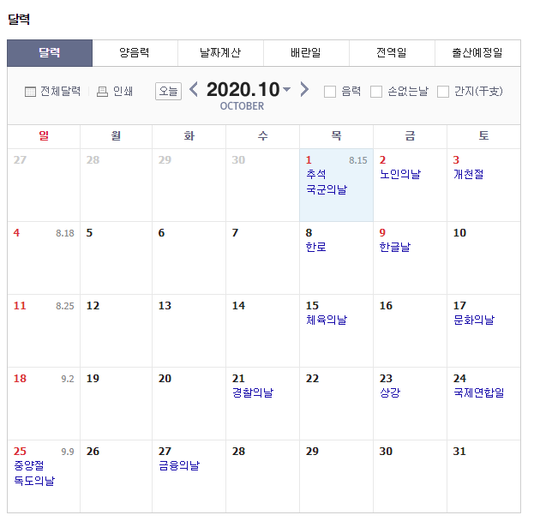Select the 배란일 tab
The height and width of the screenshot is (521, 558).
click(306, 53)
